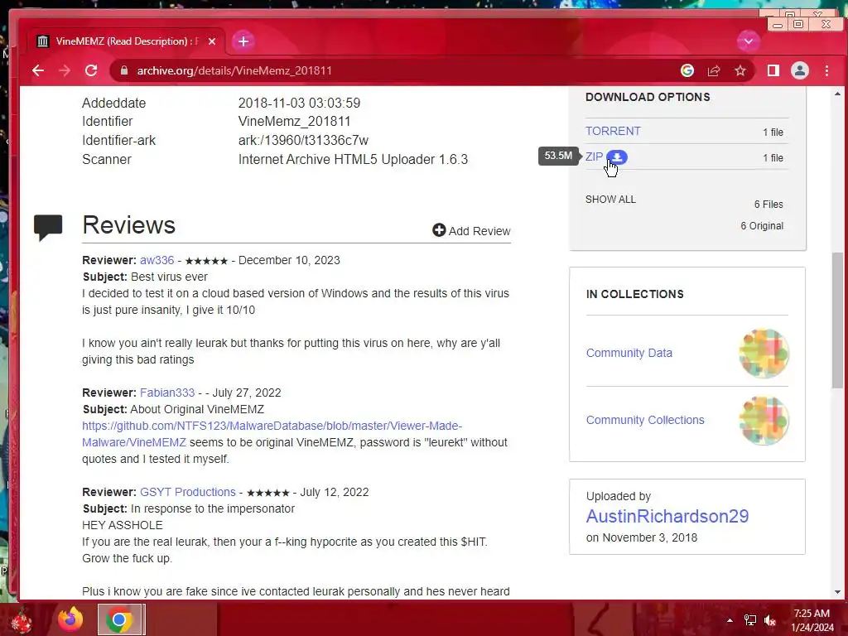Click the share page icon
848x636 pixels.
[714, 71]
